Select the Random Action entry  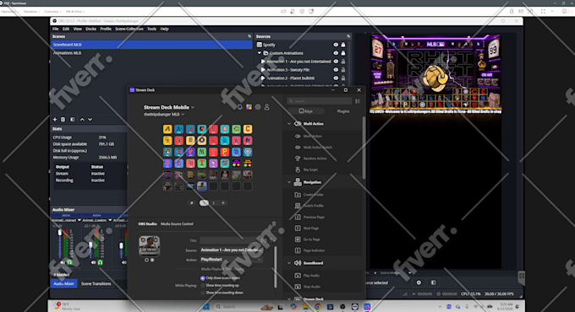click(x=311, y=159)
